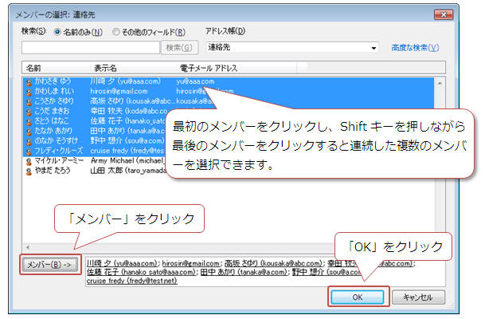The image size is (485, 319).
Task: Select the その他のフィールド radio button
Action: 116,32
